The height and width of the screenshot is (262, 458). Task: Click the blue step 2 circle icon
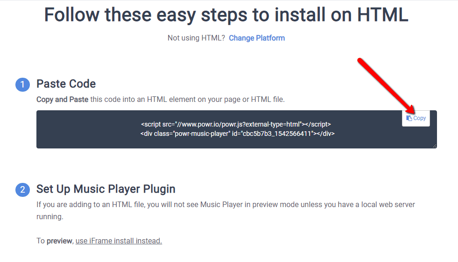point(22,190)
